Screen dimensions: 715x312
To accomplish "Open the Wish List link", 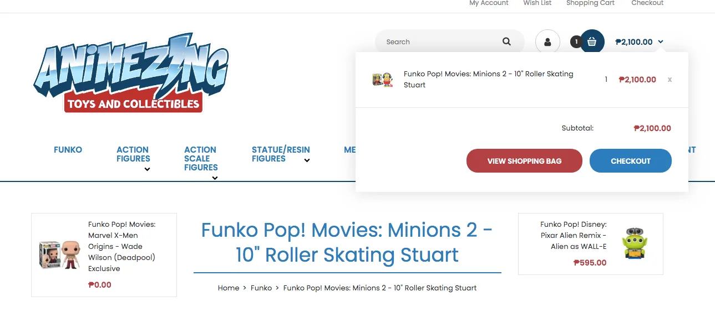I will [537, 3].
